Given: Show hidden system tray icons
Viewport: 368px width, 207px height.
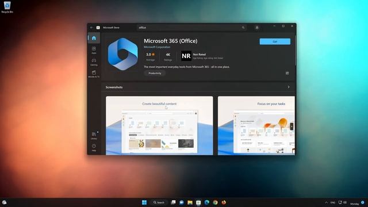Looking at the screenshot, I should [326, 202].
